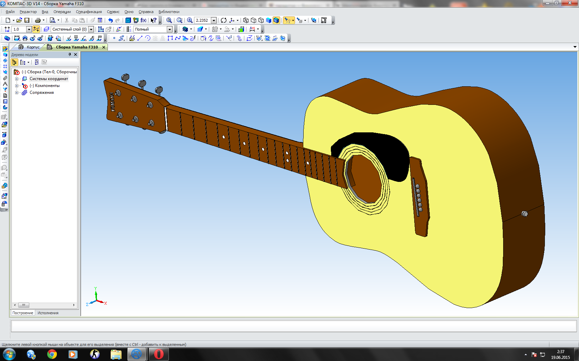Expand the Сопряжения tree node
579x361 pixels.
coord(17,92)
